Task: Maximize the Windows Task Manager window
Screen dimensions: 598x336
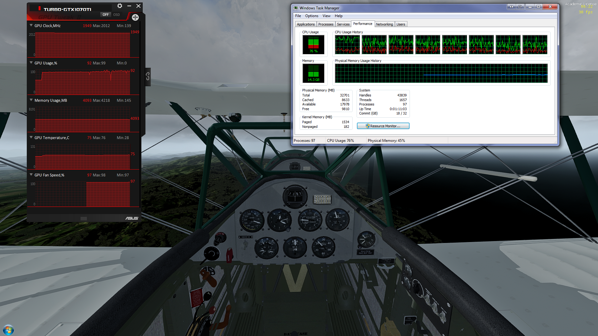Action: [539, 7]
